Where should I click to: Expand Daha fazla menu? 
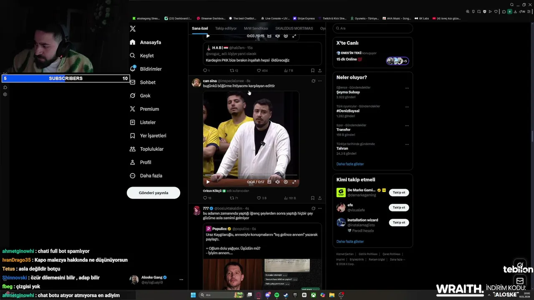tap(146, 175)
